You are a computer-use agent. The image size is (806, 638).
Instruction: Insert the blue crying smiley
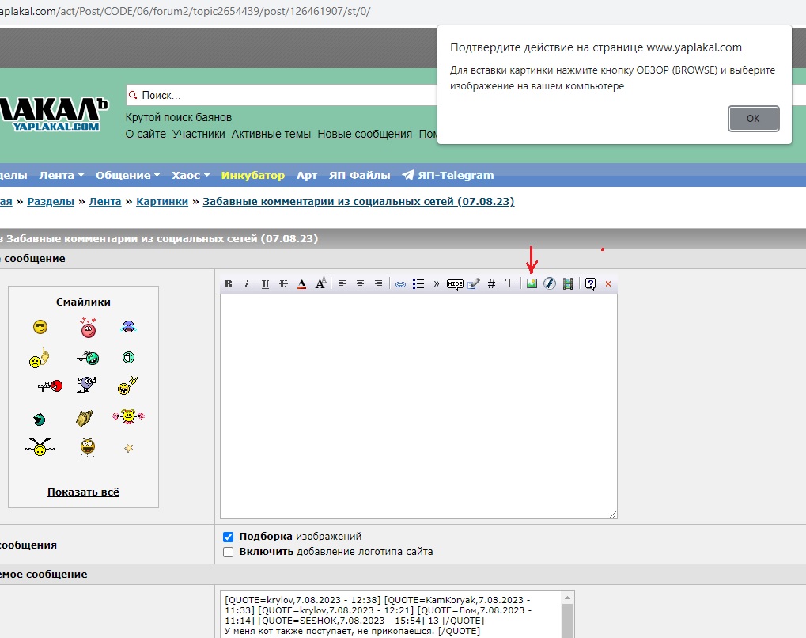[128, 327]
